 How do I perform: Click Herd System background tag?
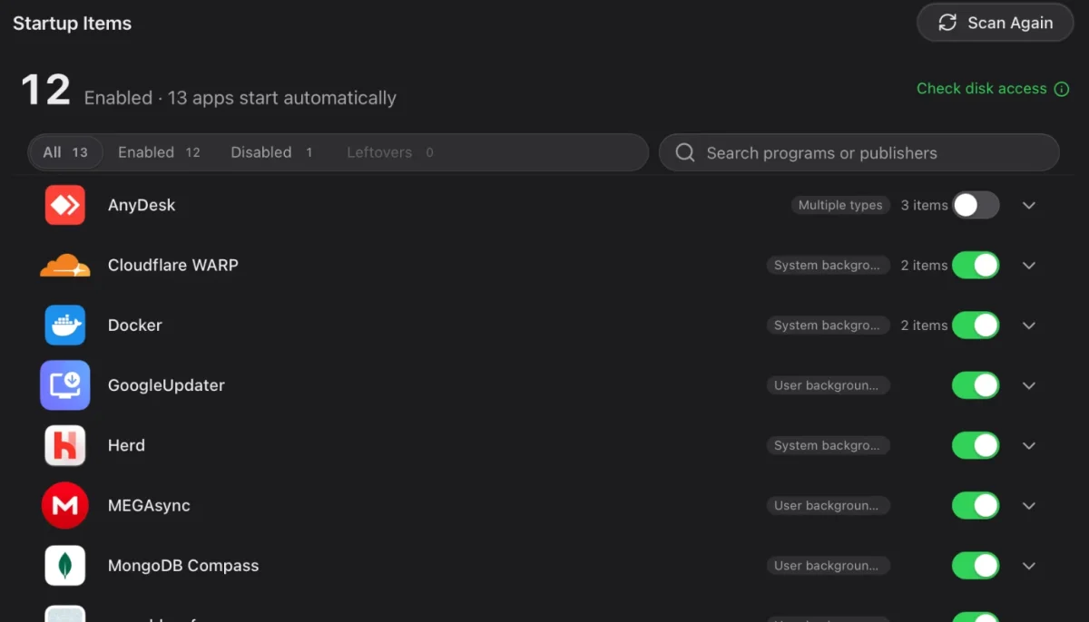tap(828, 445)
